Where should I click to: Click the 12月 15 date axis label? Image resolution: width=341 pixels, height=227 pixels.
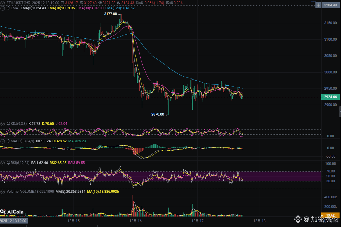click(x=73, y=221)
